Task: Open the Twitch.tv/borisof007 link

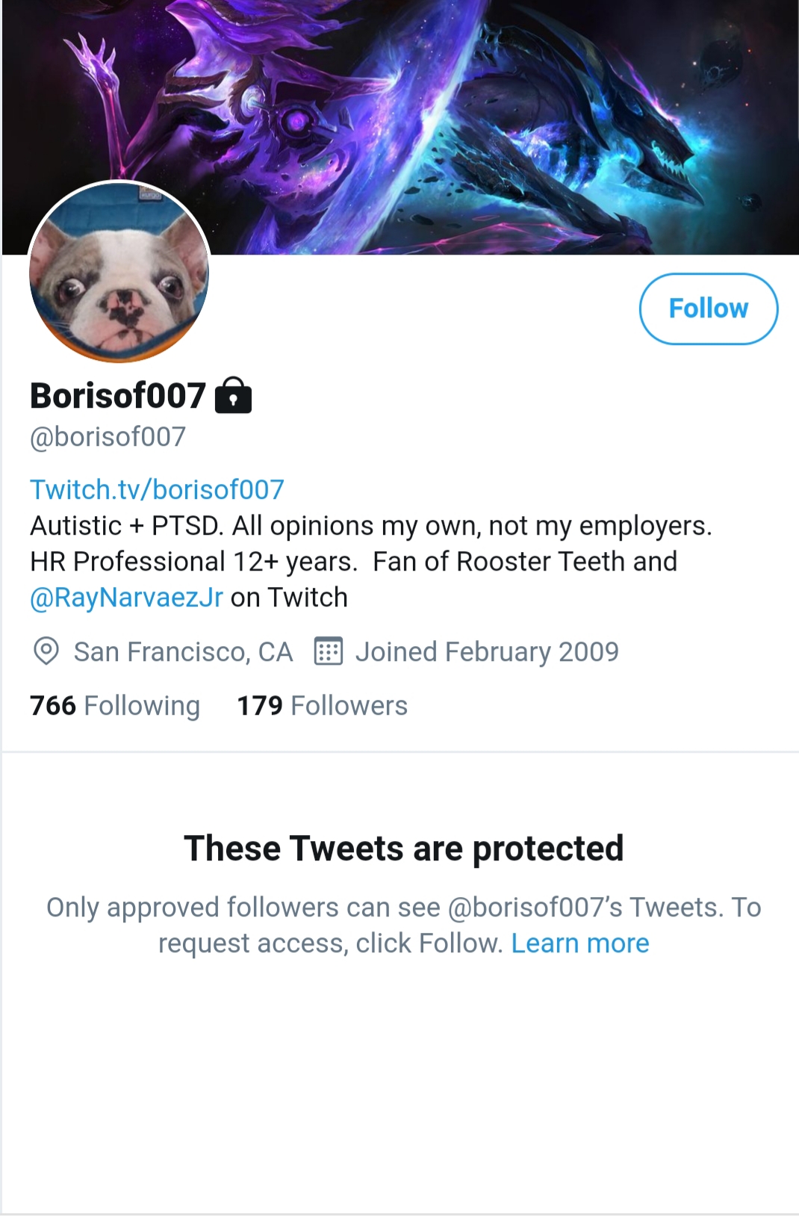Action: 157,490
